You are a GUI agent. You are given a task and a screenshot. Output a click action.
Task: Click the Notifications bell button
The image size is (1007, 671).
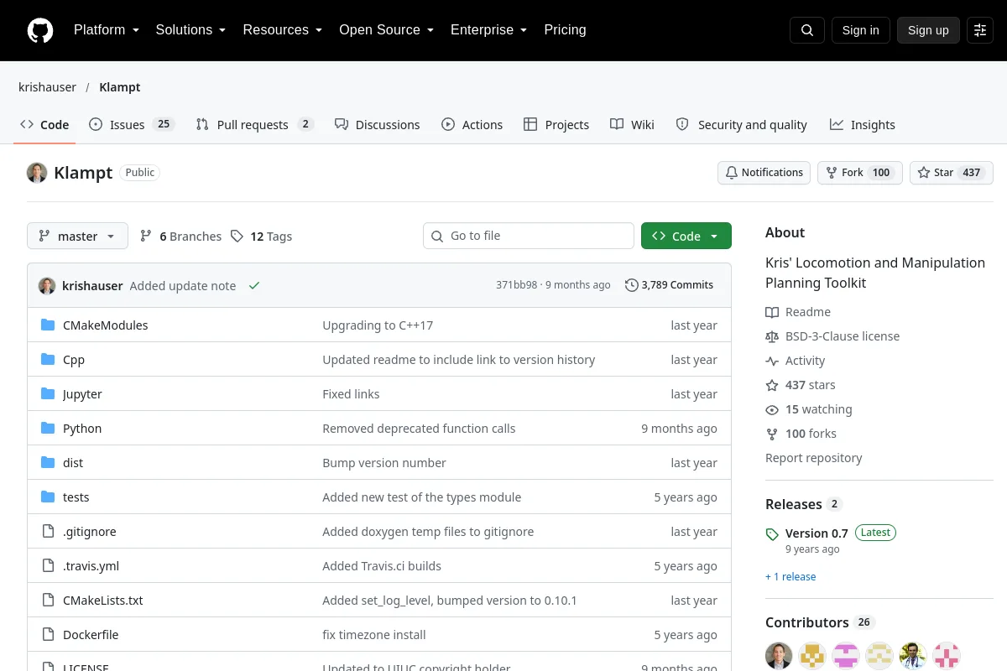click(x=764, y=173)
